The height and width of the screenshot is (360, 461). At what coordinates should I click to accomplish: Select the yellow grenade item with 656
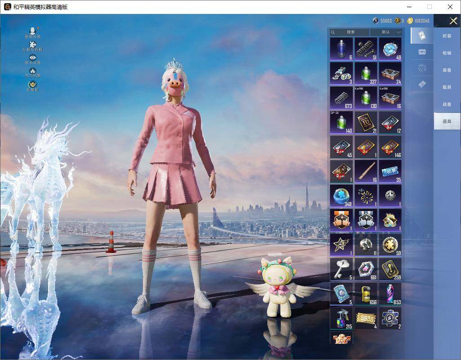pyautogui.click(x=366, y=294)
